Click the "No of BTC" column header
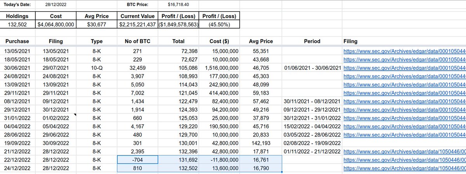 137,41
